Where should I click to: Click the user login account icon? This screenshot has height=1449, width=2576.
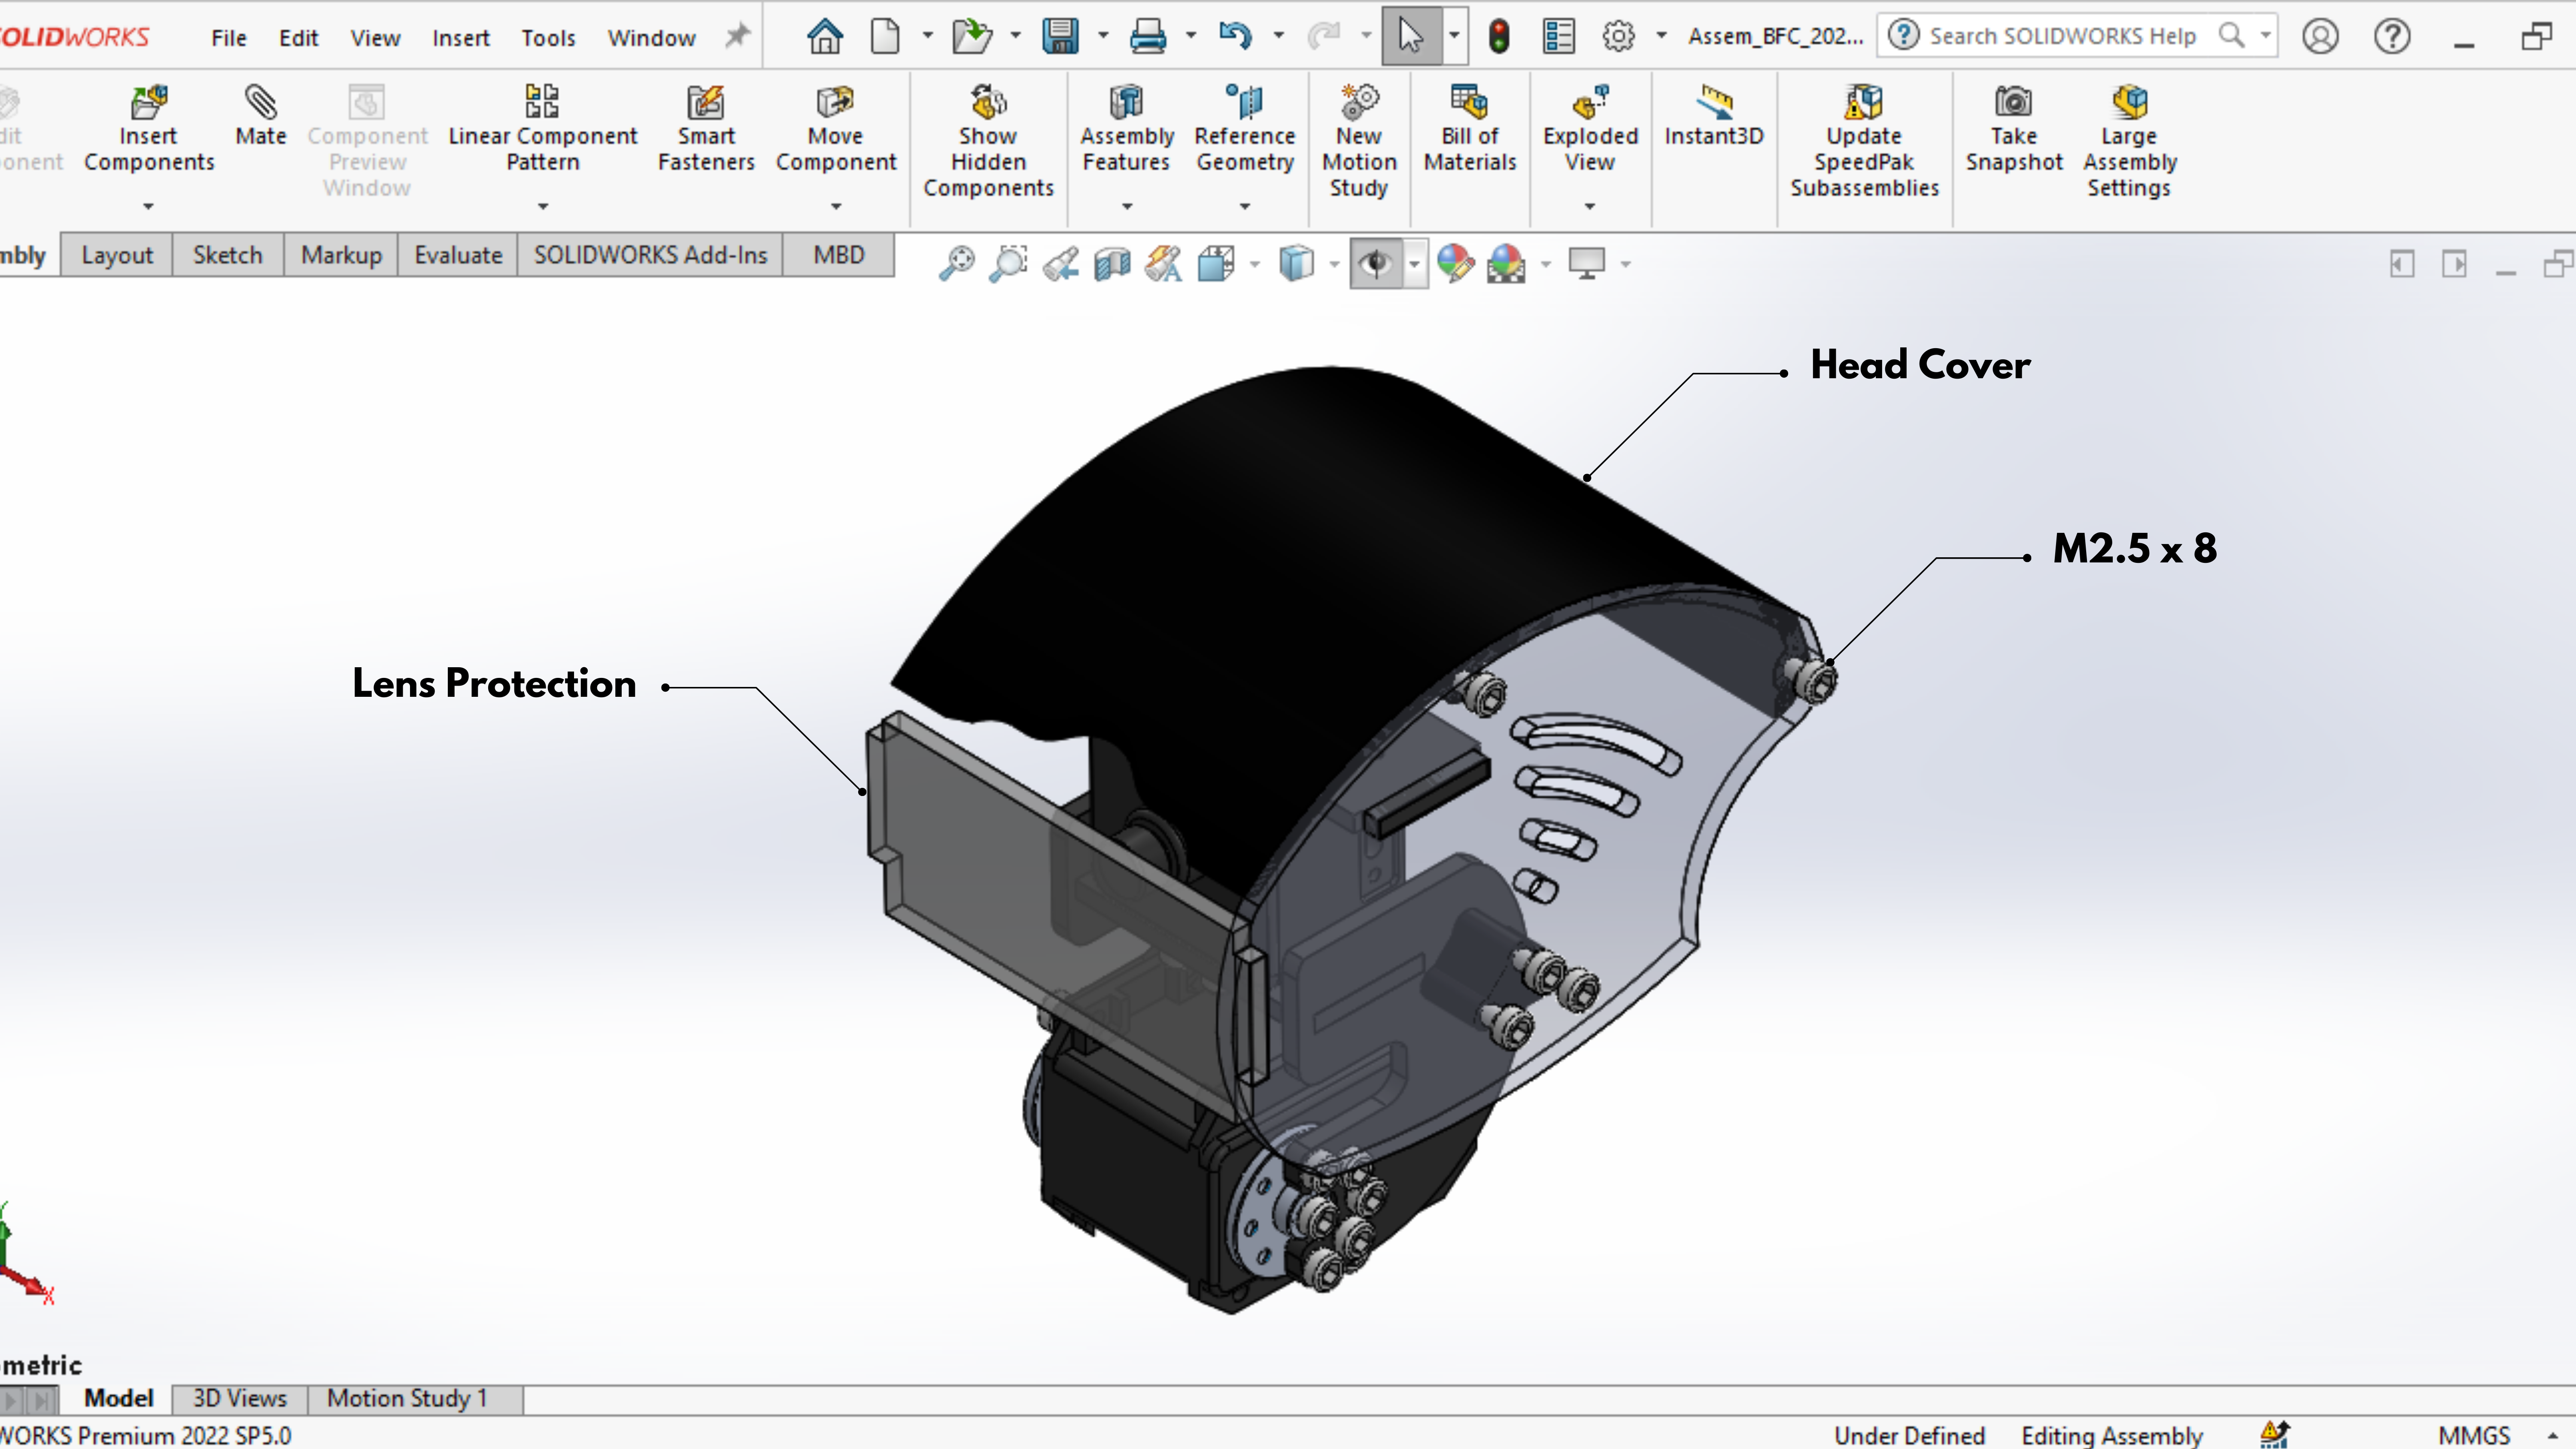pyautogui.click(x=2320, y=37)
